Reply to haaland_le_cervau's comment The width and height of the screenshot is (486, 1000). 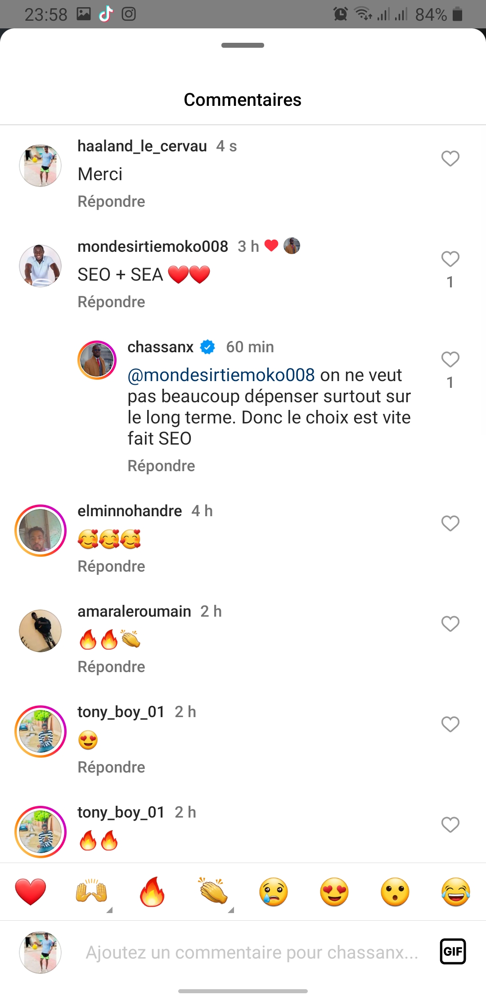pos(111,201)
